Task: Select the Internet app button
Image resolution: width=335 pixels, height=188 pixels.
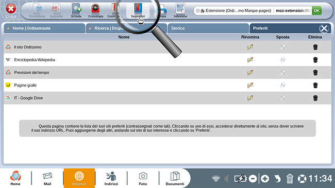Action: [x=79, y=178]
